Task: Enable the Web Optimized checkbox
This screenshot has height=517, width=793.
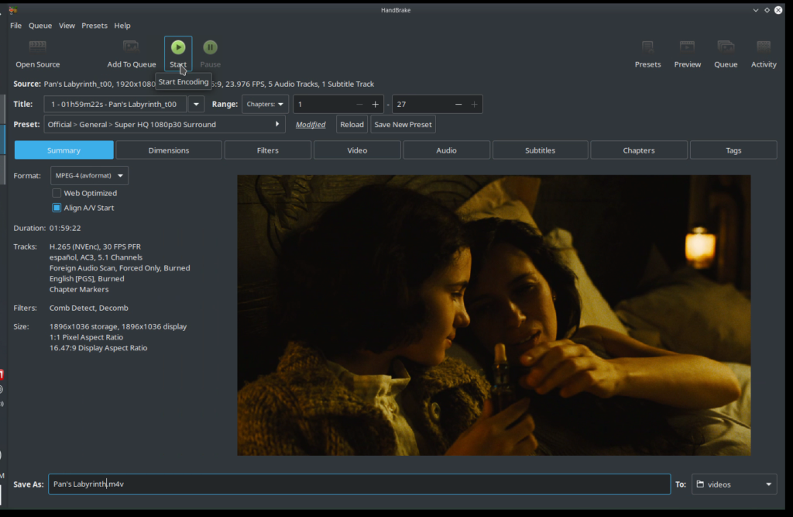Action: pyautogui.click(x=57, y=193)
